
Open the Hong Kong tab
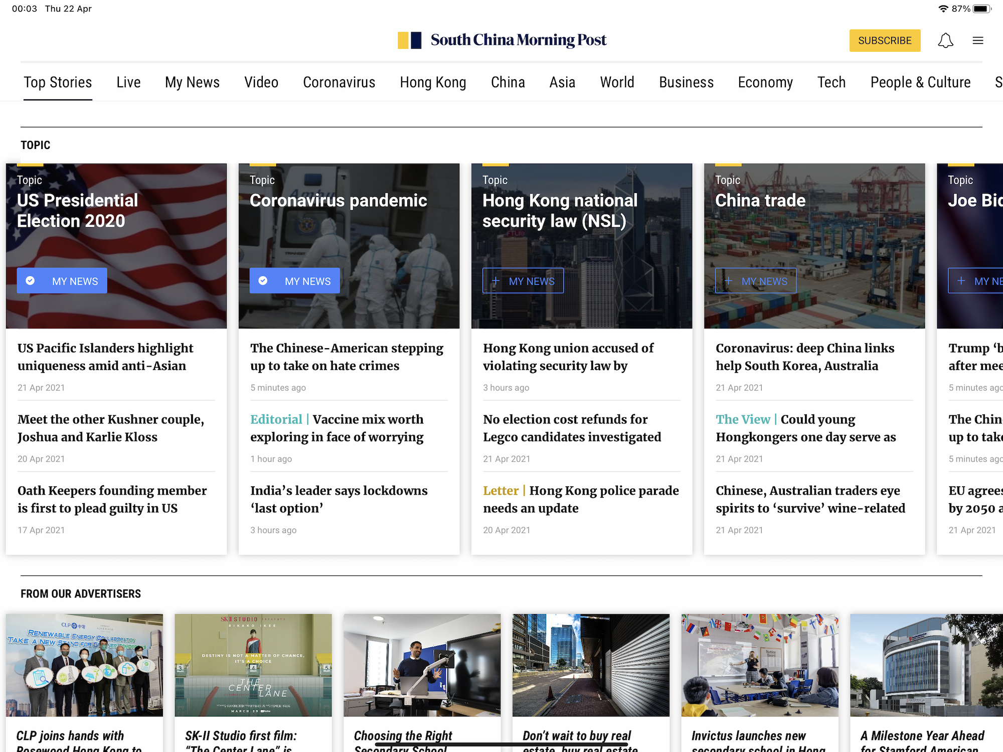433,82
